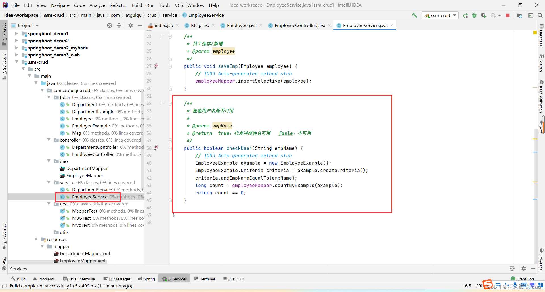Collapse the bean package
545x292 pixels.
[x=49, y=97]
